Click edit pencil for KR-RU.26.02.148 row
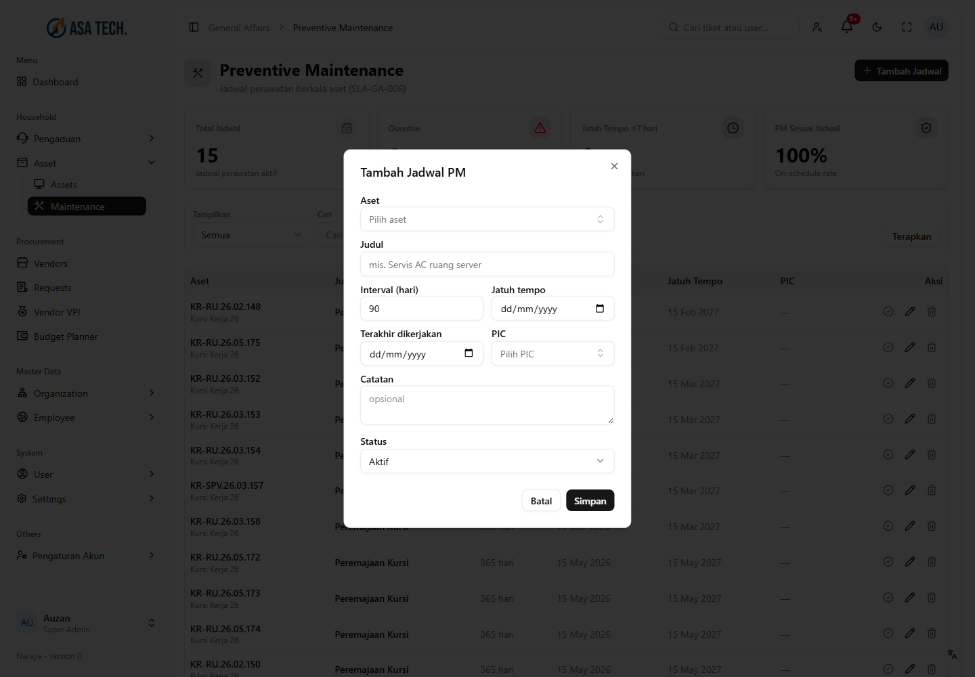The width and height of the screenshot is (975, 677). [910, 311]
